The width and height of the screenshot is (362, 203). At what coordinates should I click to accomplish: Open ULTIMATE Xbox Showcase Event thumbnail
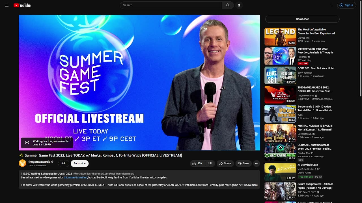coord(280,152)
